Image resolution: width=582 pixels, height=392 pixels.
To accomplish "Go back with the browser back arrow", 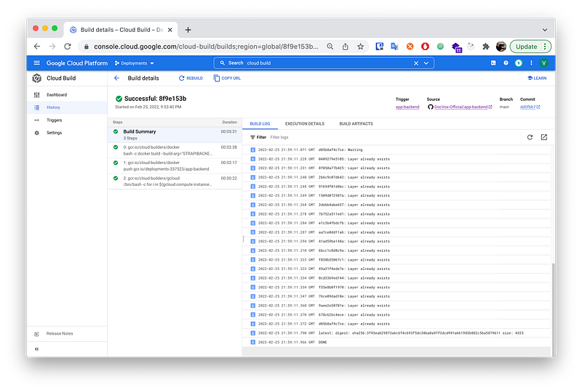I will tap(37, 46).
